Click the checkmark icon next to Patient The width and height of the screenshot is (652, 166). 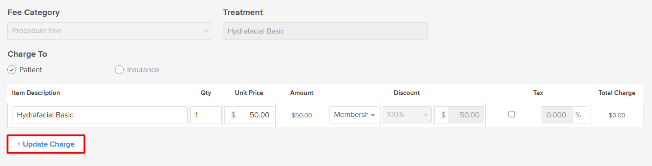pyautogui.click(x=12, y=70)
